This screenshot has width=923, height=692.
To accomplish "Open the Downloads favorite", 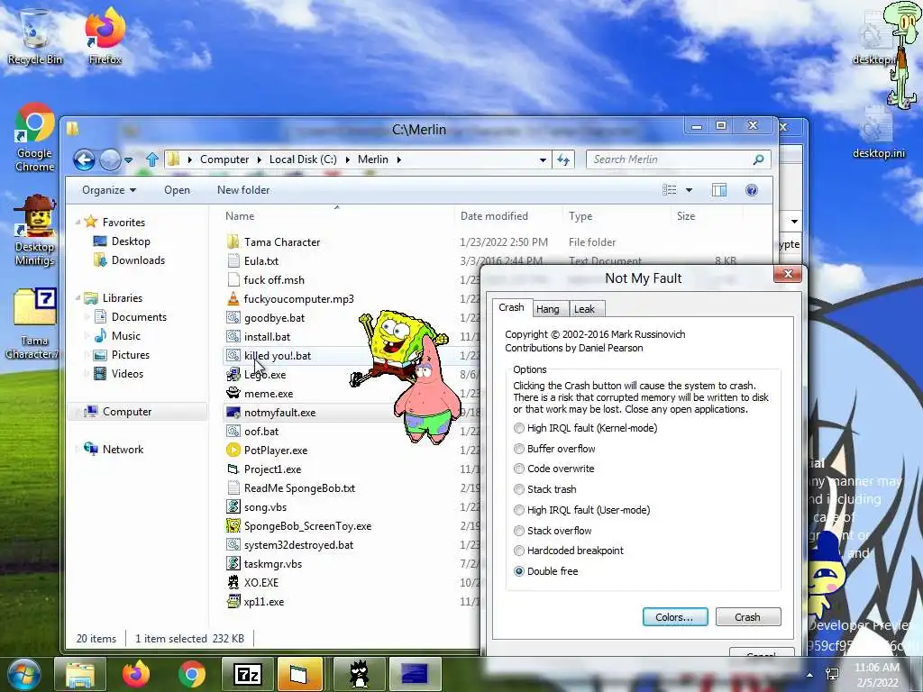I will tap(130, 260).
